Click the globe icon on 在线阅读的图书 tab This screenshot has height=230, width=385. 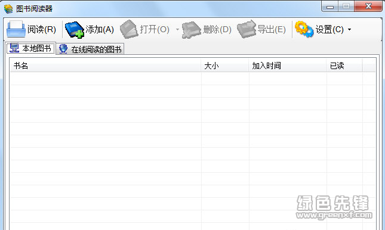tap(63, 49)
